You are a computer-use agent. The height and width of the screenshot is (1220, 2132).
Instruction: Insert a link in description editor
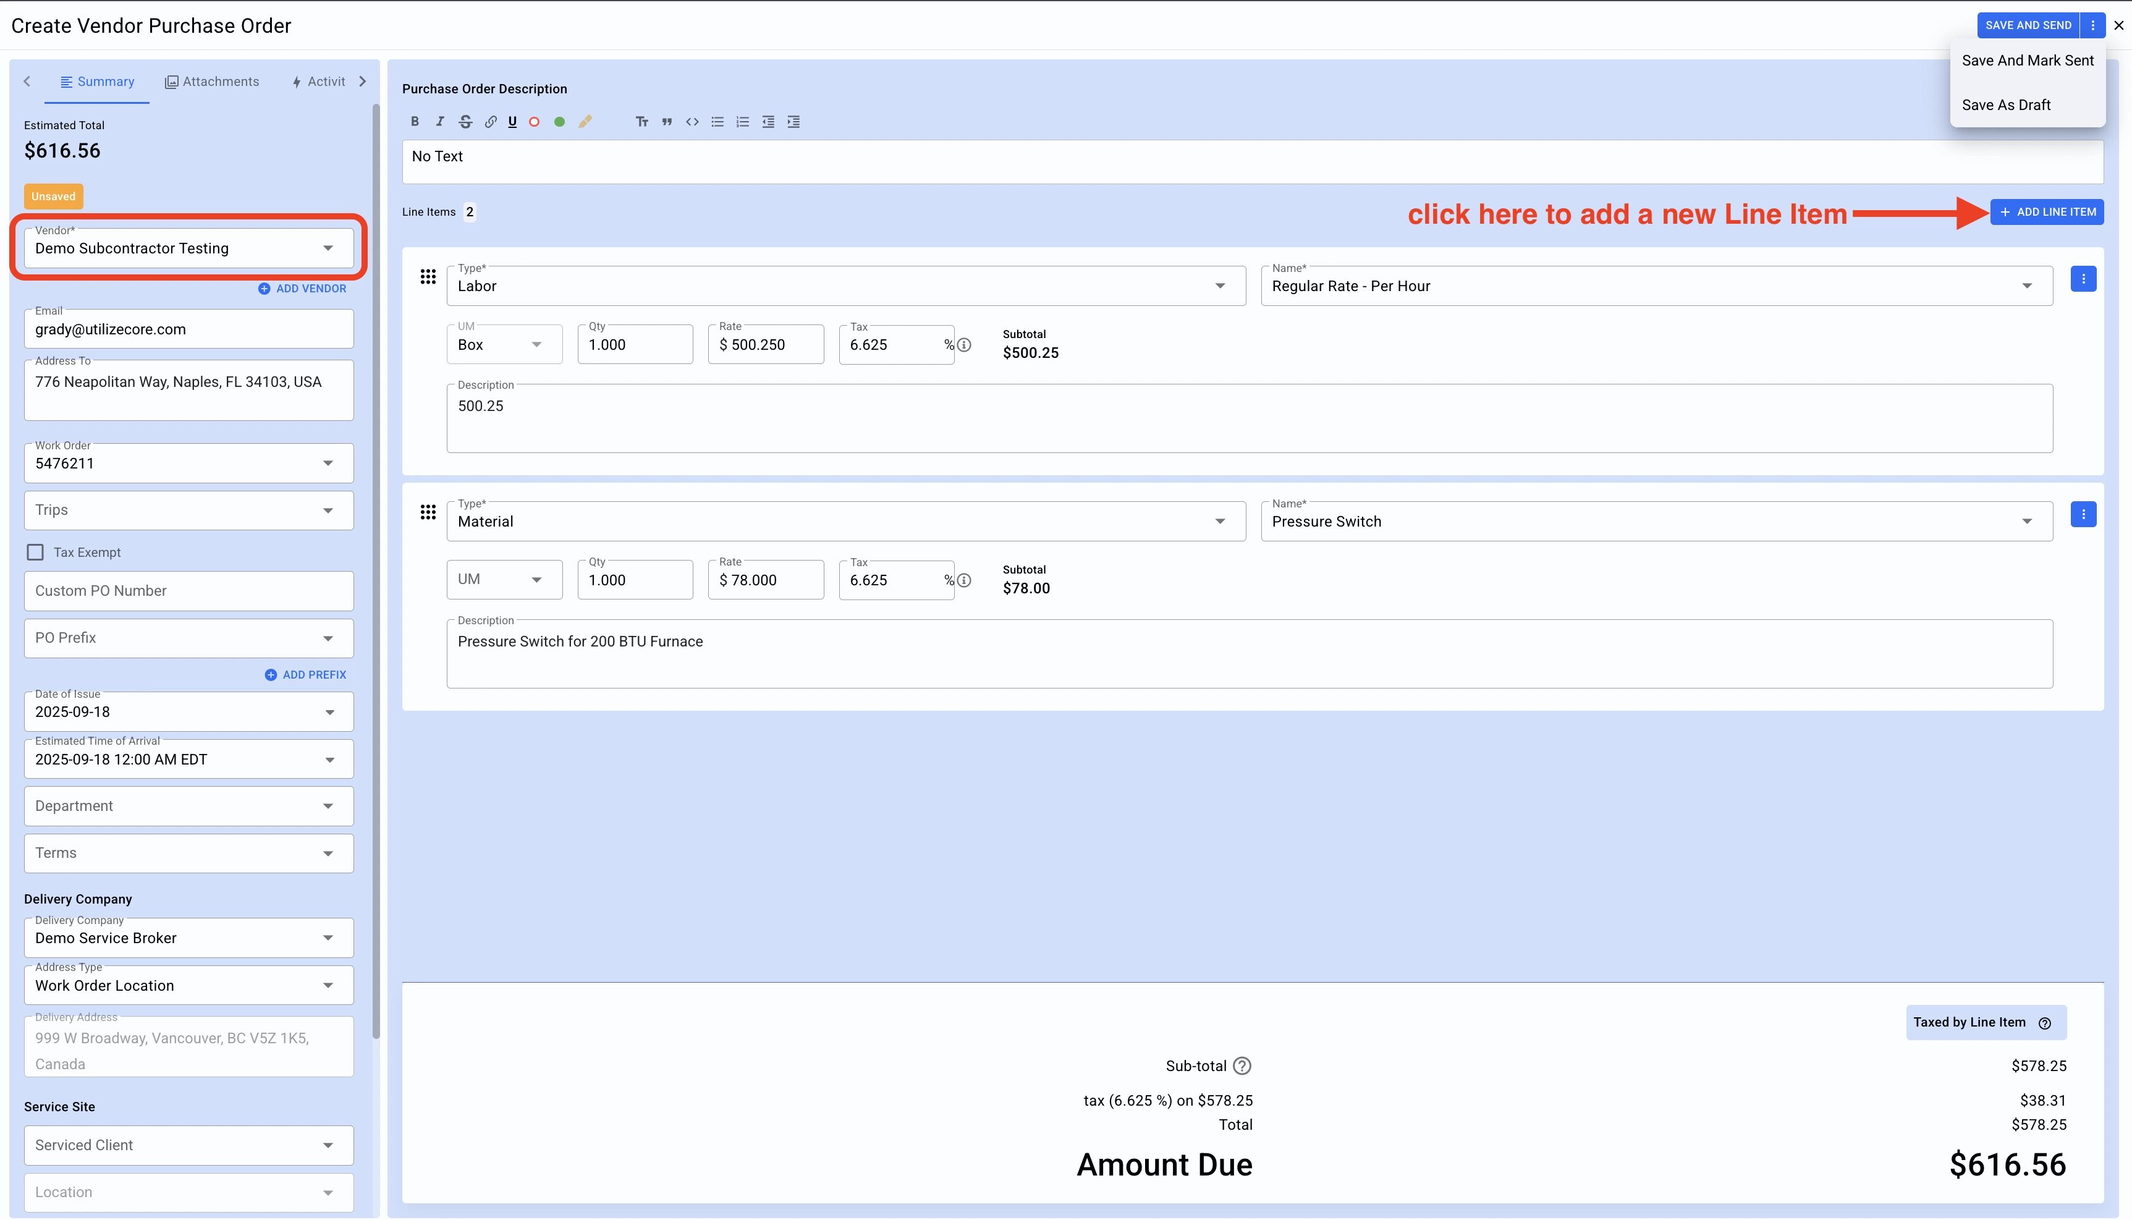(490, 122)
